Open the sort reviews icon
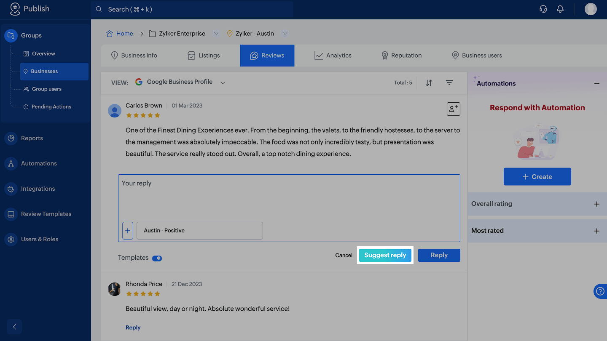This screenshot has height=341, width=607. pos(429,83)
